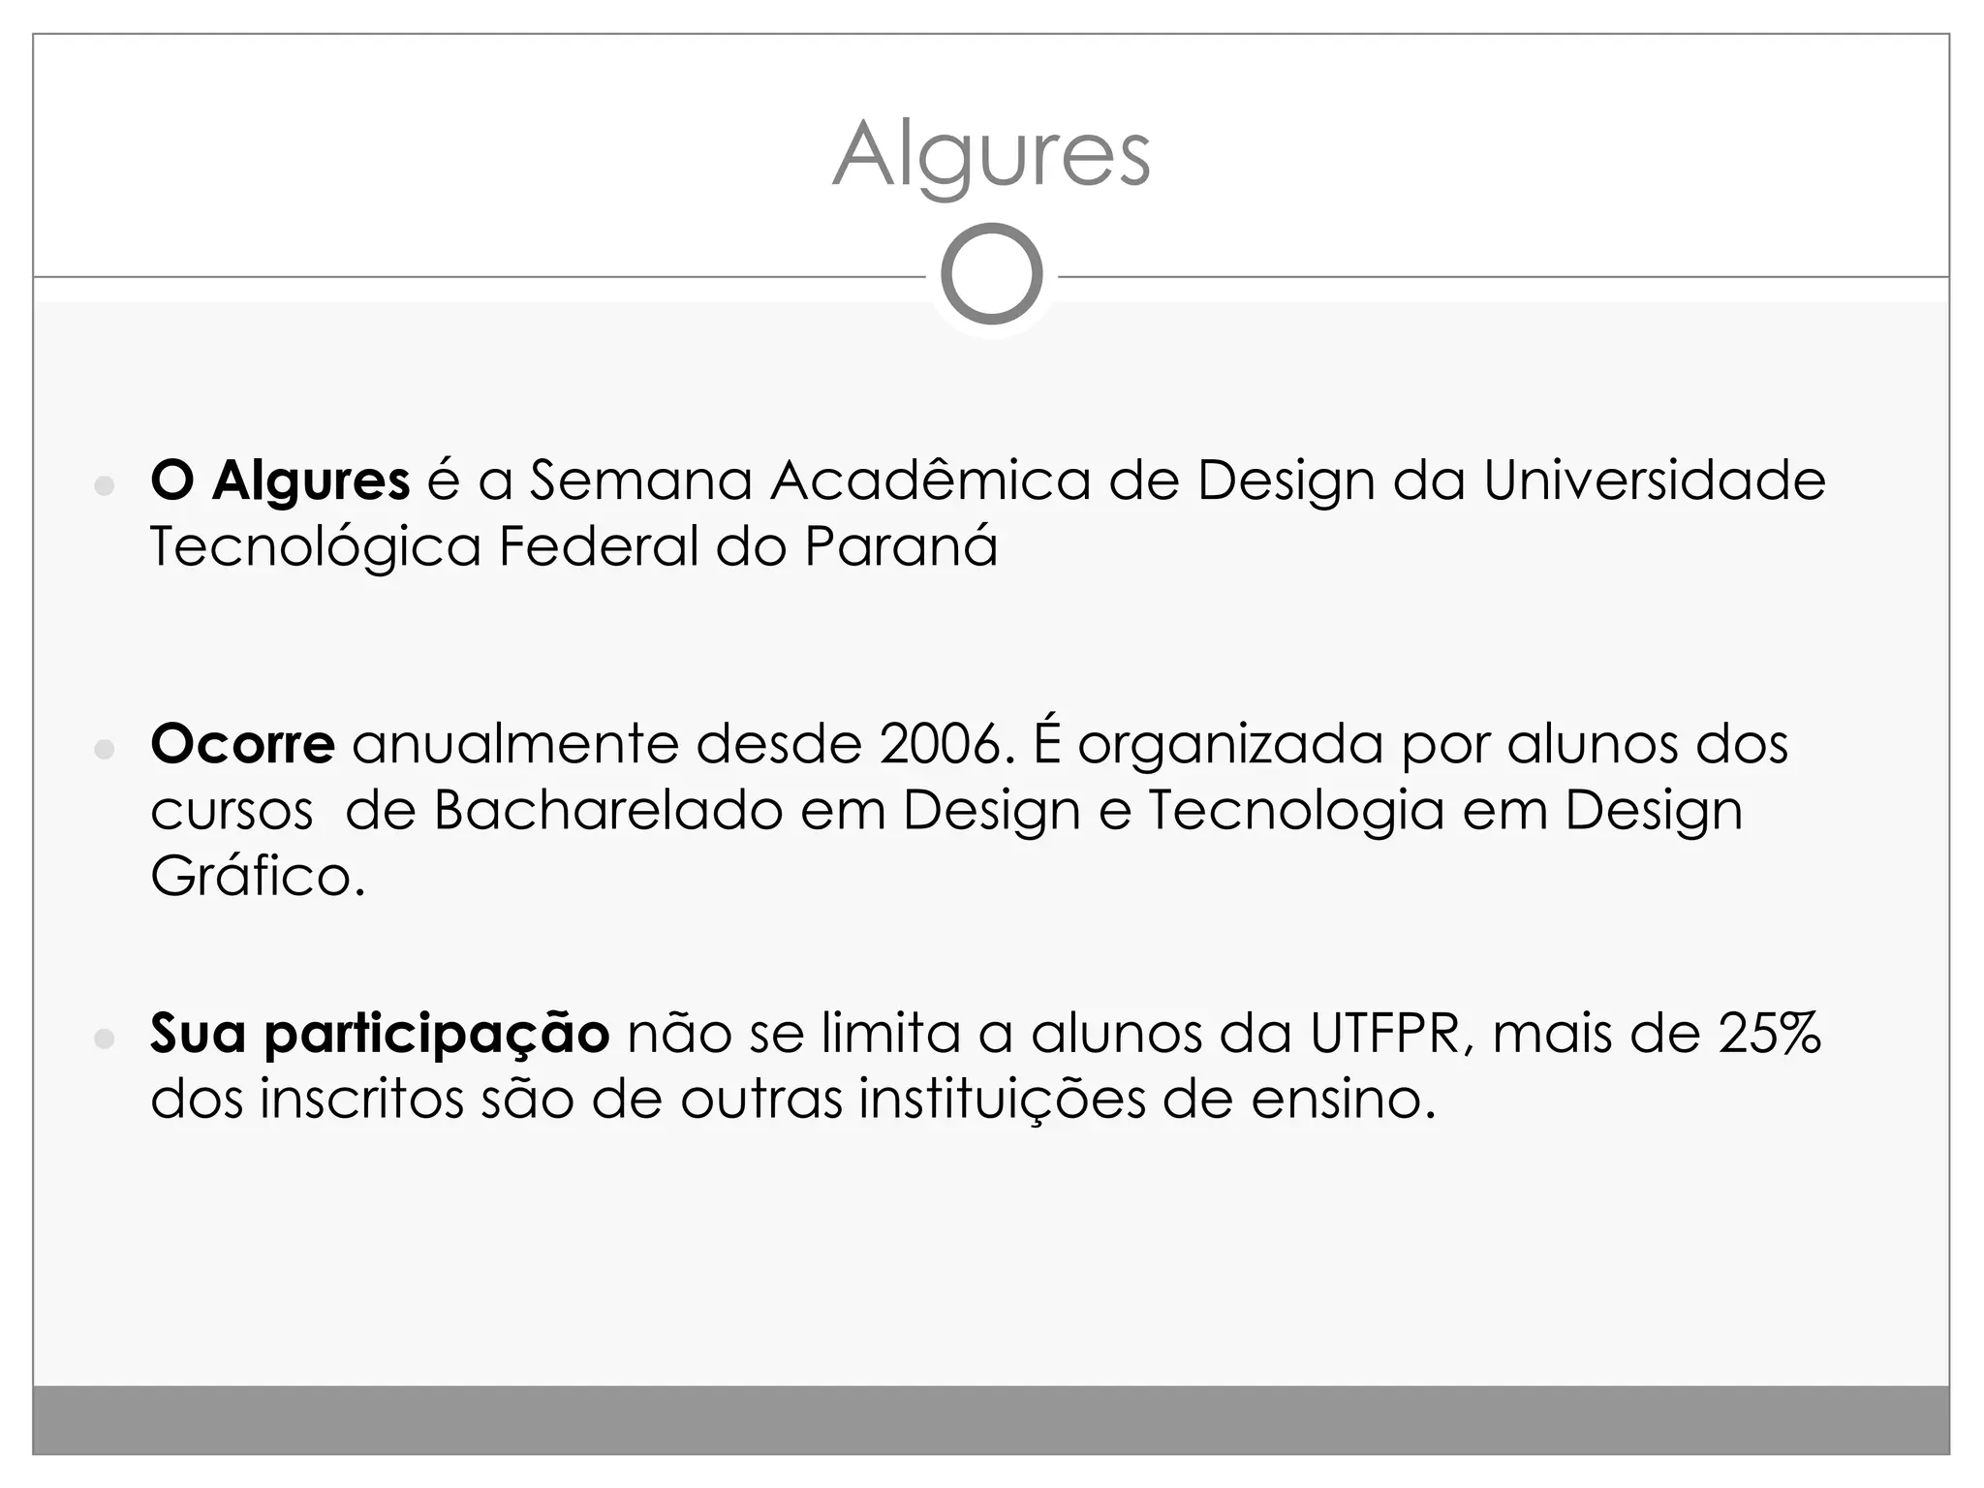
Task: Select the bold text 'O Algures'
Action: [280, 481]
